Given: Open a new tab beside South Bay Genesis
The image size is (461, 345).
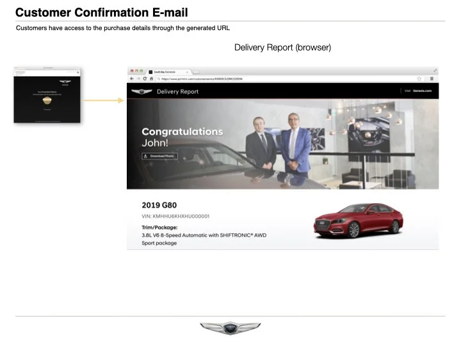Looking at the screenshot, I should pos(196,72).
